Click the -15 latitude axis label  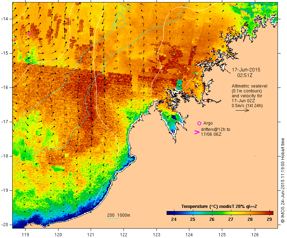click(4, 53)
